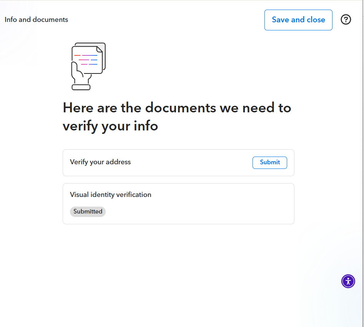364x327 pixels.
Task: Click the Save and close button
Action: [x=298, y=20]
